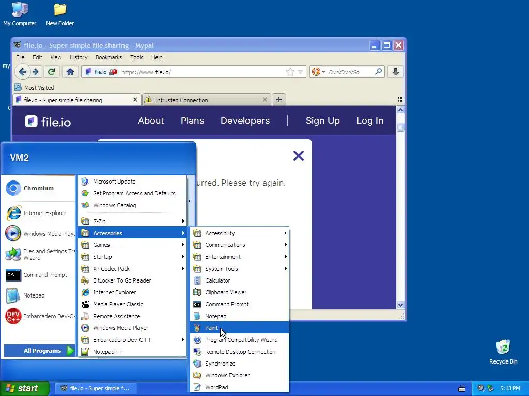The image size is (529, 396).
Task: Start Remote Assistance
Action: (132, 316)
